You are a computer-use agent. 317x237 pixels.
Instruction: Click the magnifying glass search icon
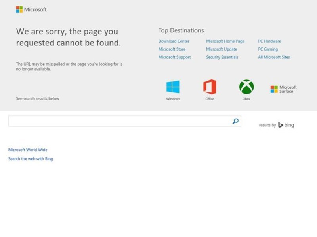point(235,121)
